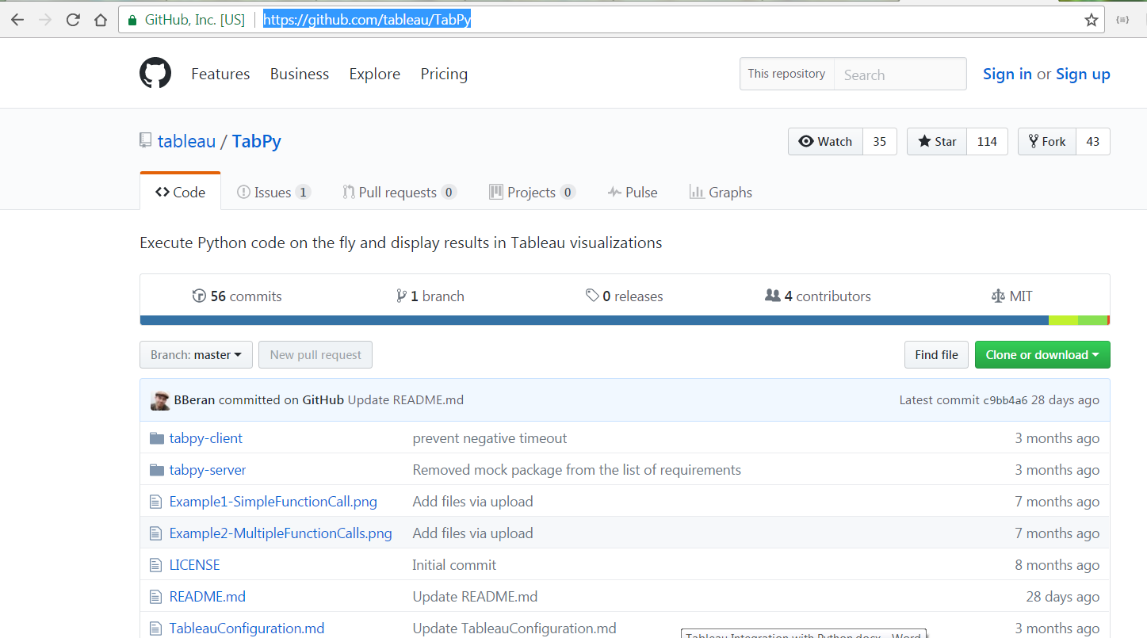Open the Issues tab

(273, 192)
